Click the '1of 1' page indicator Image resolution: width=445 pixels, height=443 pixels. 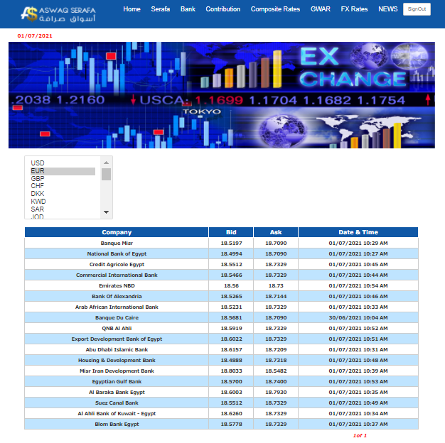360,436
